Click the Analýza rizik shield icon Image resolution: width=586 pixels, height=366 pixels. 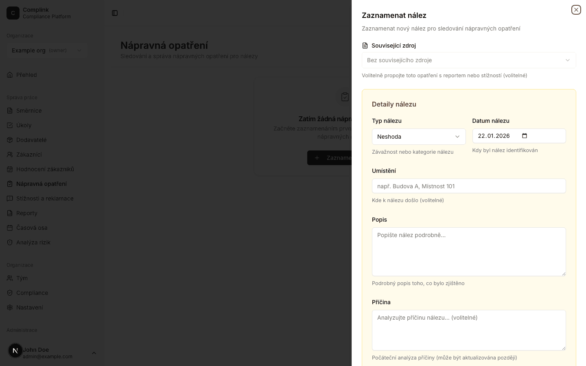coord(10,242)
